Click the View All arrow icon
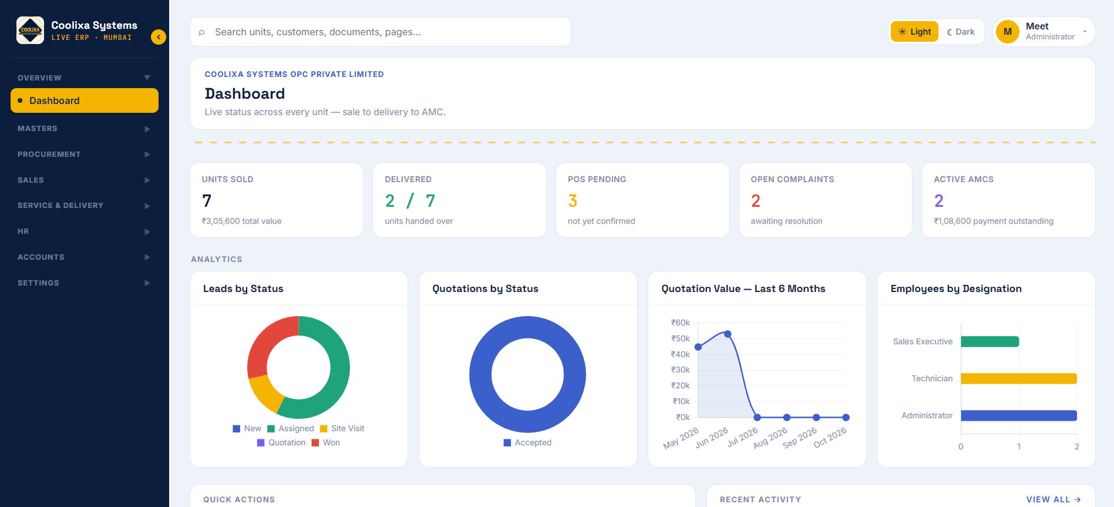Image resolution: width=1114 pixels, height=507 pixels. pyautogui.click(x=1078, y=499)
